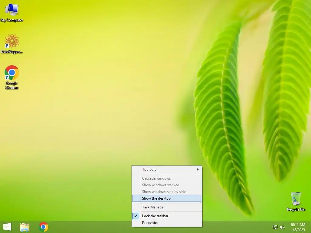Open File Explorer from the taskbar
311x233 pixels.
(25, 227)
